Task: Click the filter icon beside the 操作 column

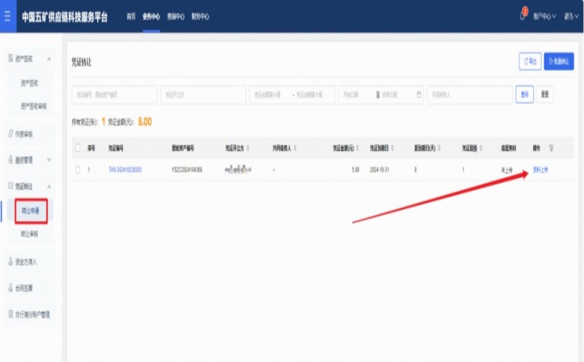Action: 551,148
